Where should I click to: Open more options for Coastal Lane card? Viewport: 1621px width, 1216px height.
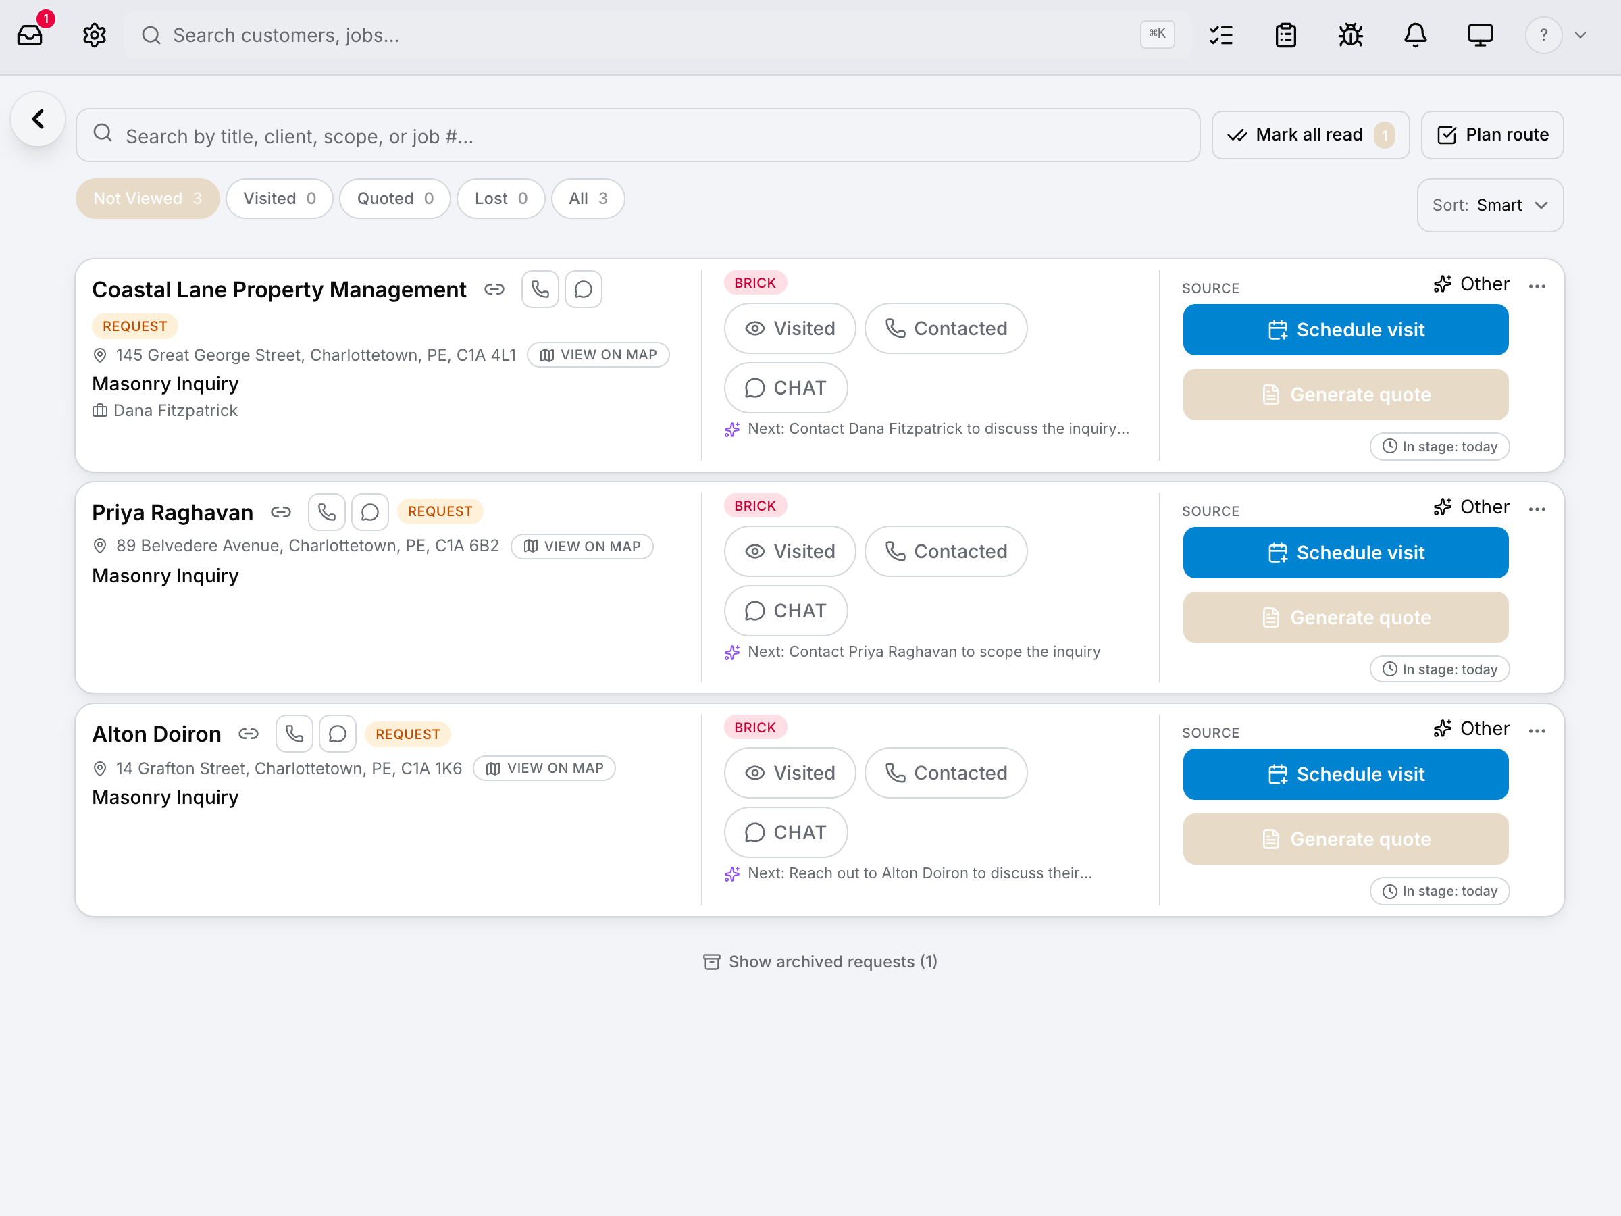(1537, 286)
